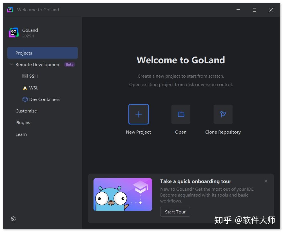Click the Beta badge on Remote Development

point(69,64)
